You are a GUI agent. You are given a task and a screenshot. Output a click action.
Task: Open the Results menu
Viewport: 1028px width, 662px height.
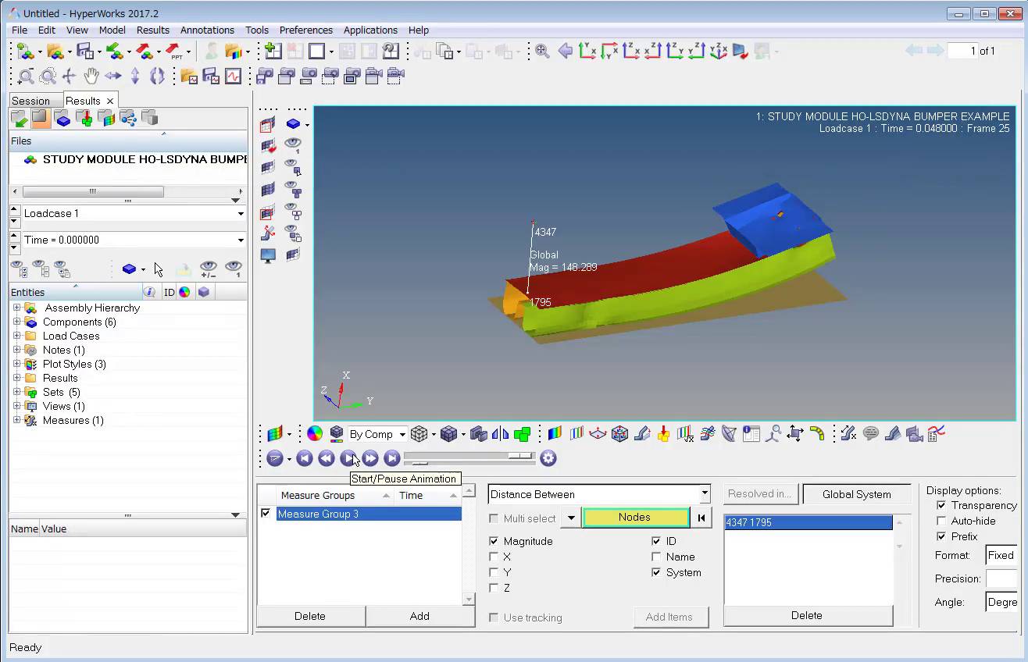point(153,30)
